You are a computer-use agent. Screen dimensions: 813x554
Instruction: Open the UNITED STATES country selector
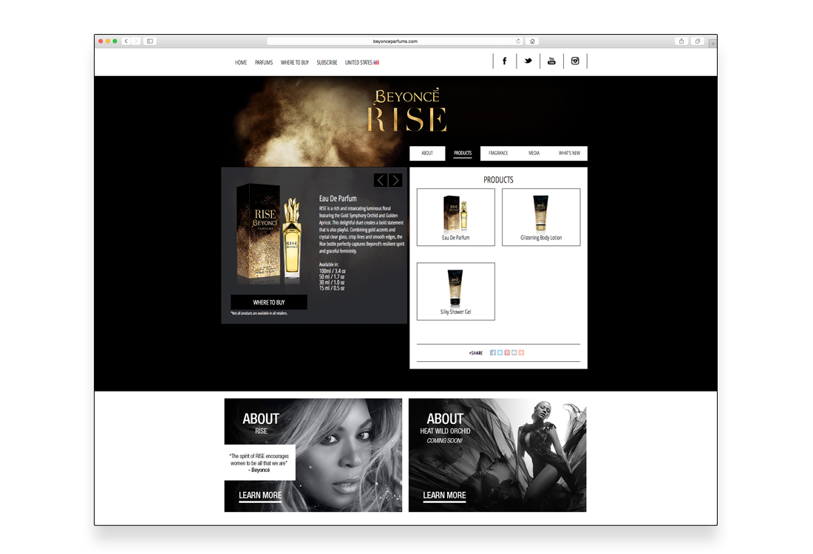point(362,62)
